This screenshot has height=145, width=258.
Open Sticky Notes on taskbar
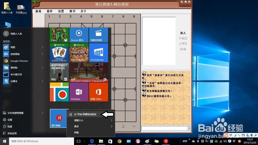point(156,141)
